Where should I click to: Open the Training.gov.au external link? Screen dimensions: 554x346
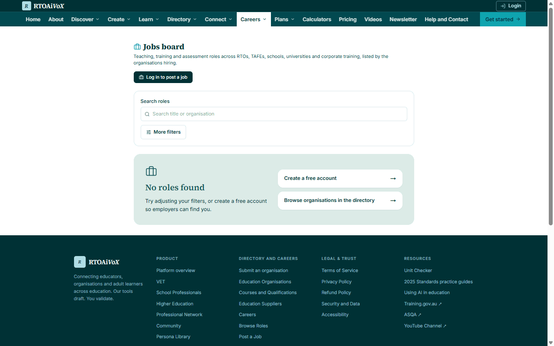pos(423,304)
